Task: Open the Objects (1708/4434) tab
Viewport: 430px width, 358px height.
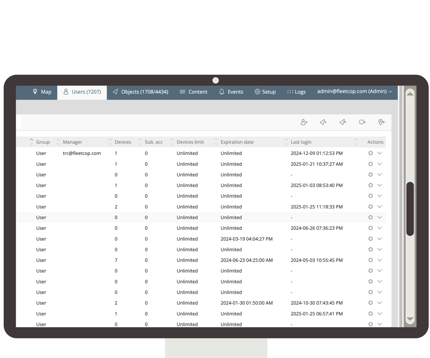Action: click(x=140, y=92)
